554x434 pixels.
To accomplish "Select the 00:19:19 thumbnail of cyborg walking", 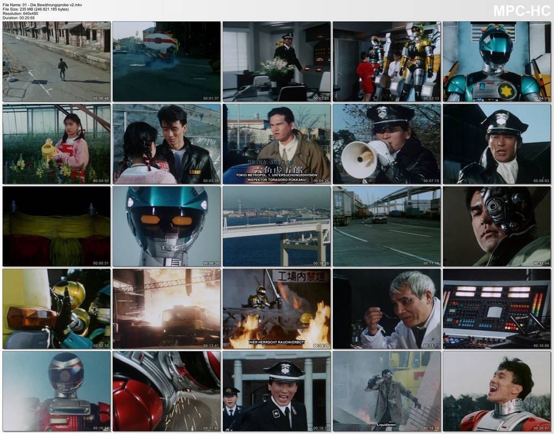I will pos(387,391).
